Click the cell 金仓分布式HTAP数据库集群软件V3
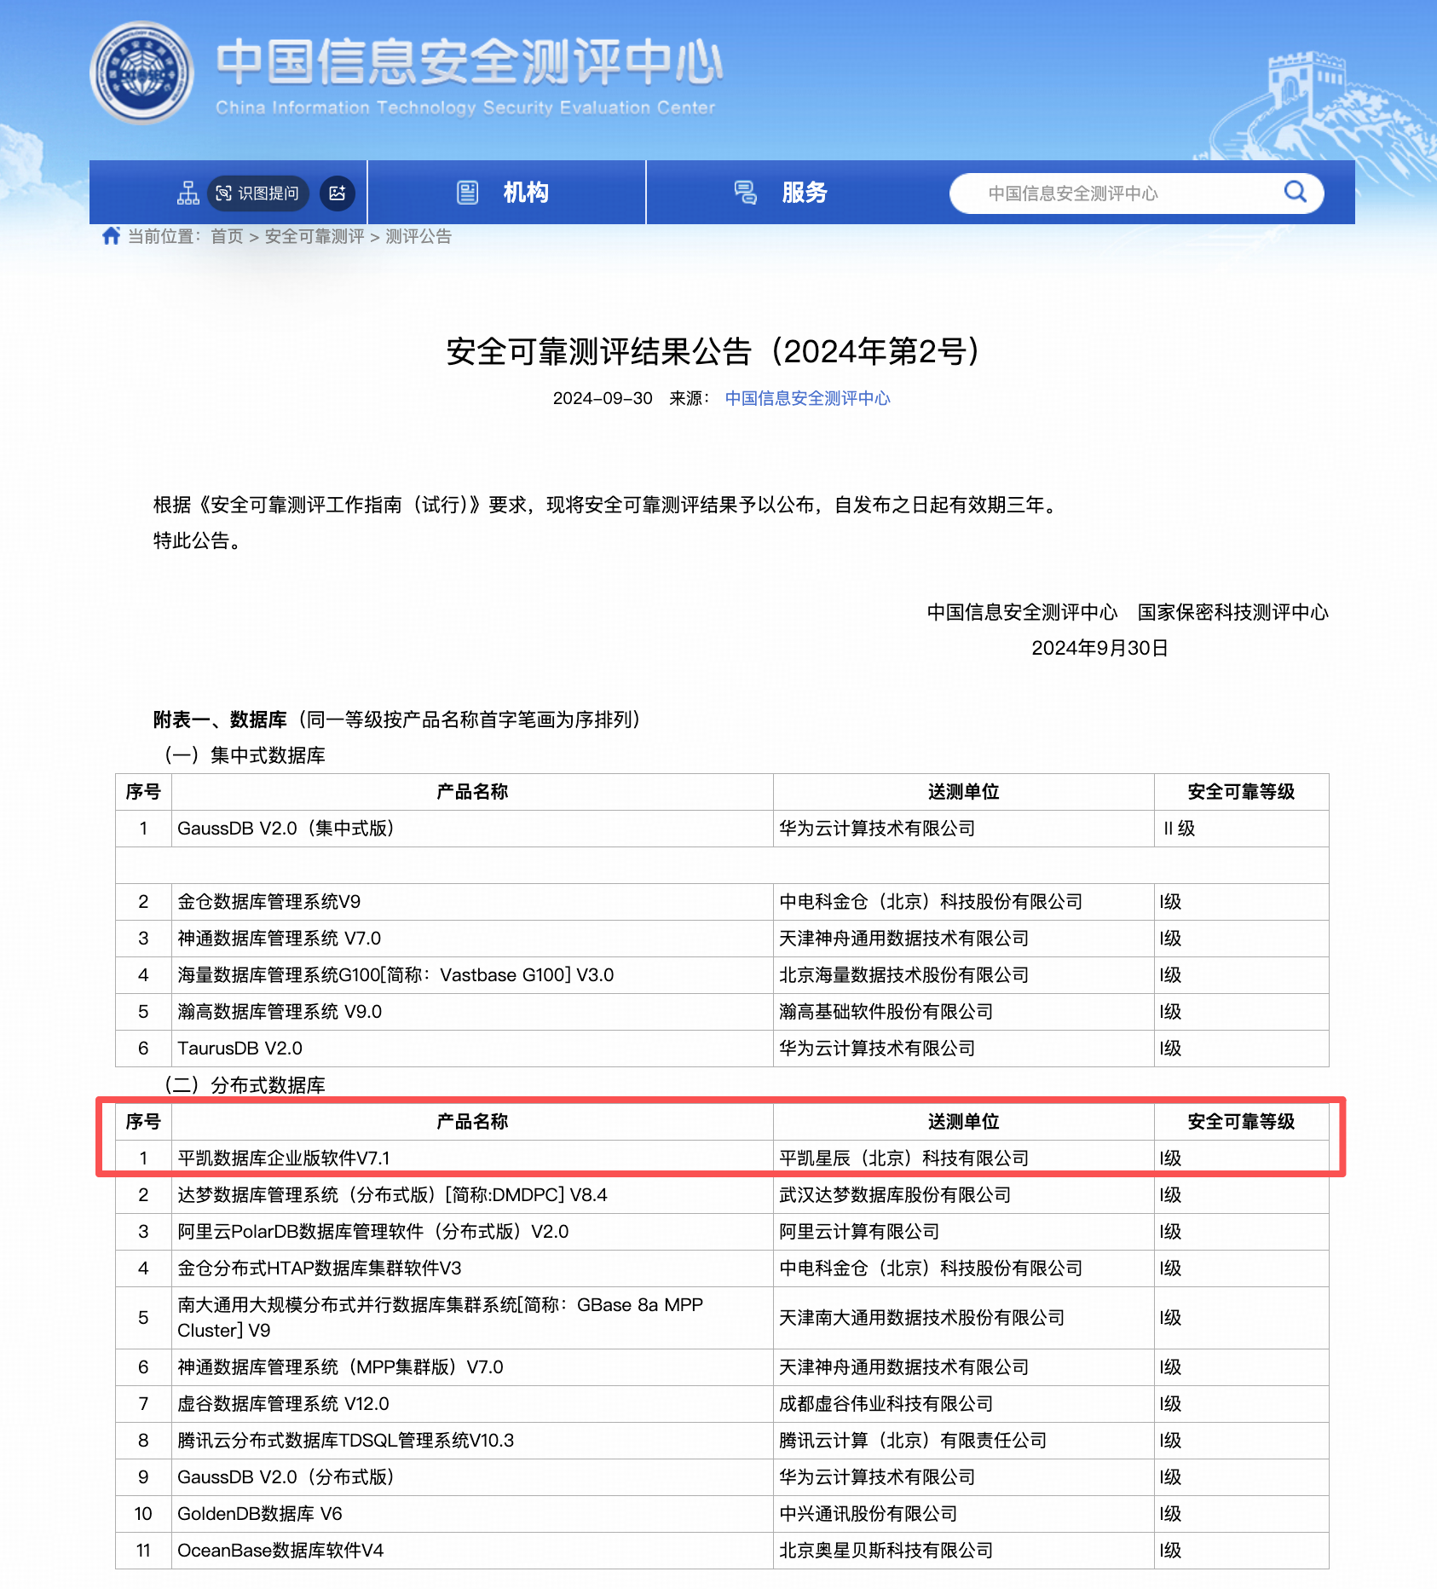 click(472, 1268)
